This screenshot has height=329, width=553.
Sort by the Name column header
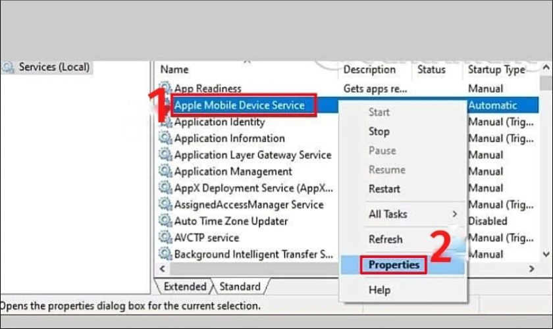click(174, 70)
